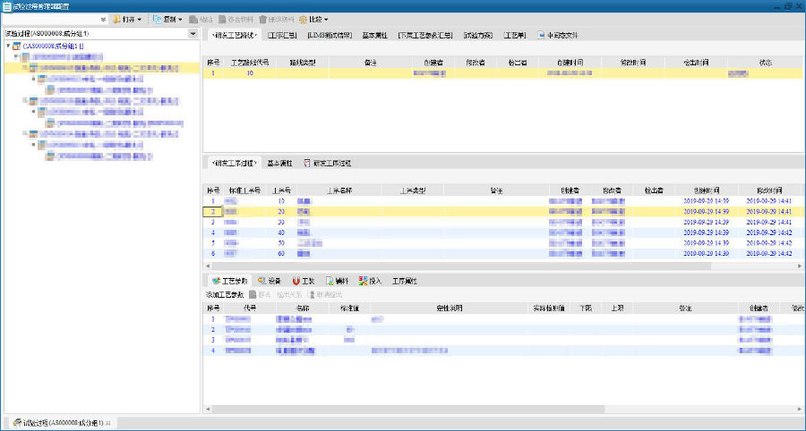Switch to the 投入 input tab icon
This screenshot has height=431, width=806.
363,281
